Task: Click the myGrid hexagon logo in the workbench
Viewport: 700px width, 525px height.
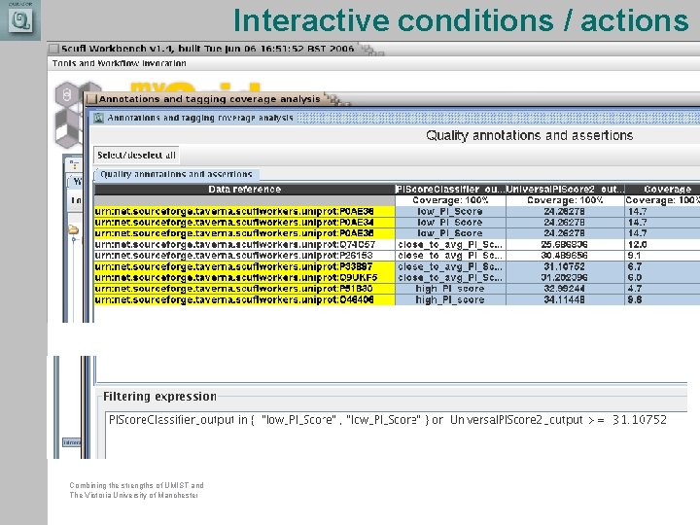Action: pos(68,115)
